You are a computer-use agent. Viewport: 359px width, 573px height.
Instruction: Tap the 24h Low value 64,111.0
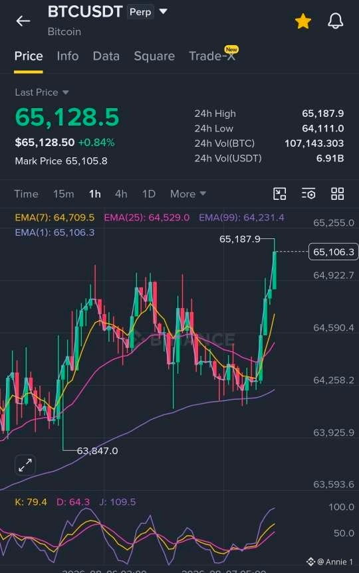(323, 129)
